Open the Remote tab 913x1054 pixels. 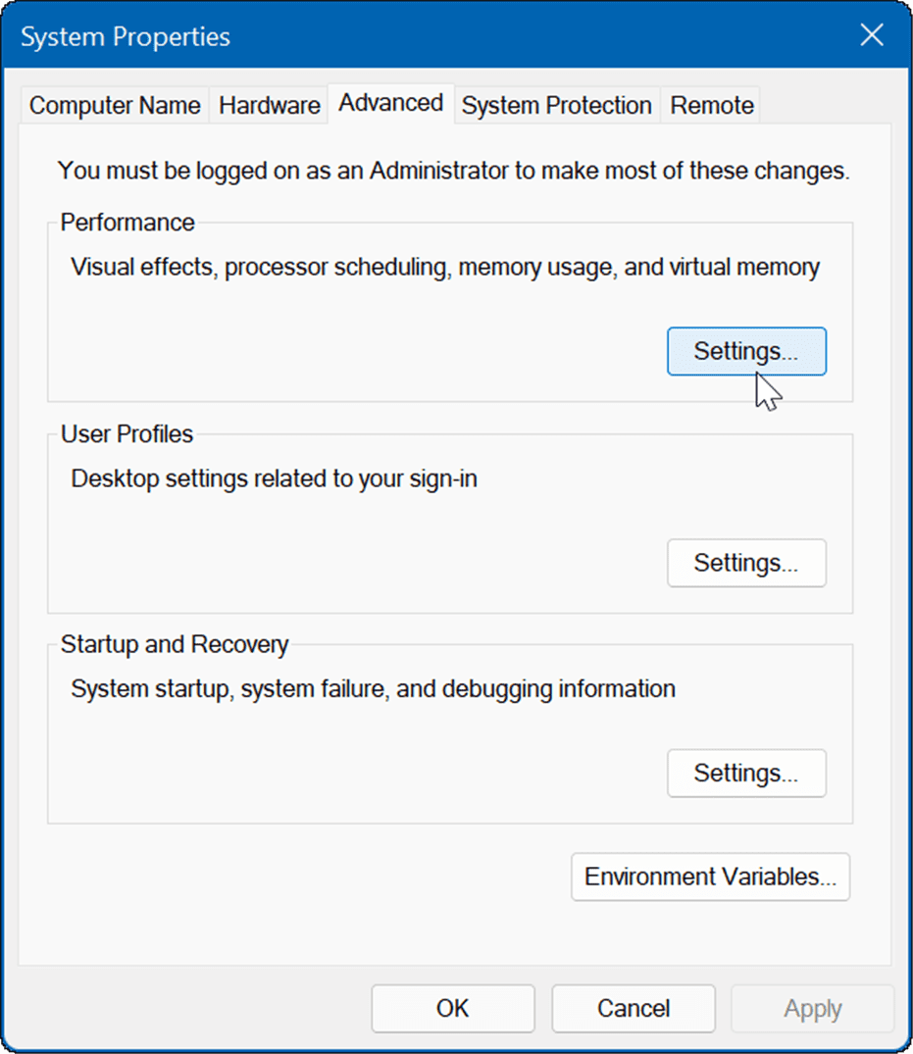click(x=710, y=105)
